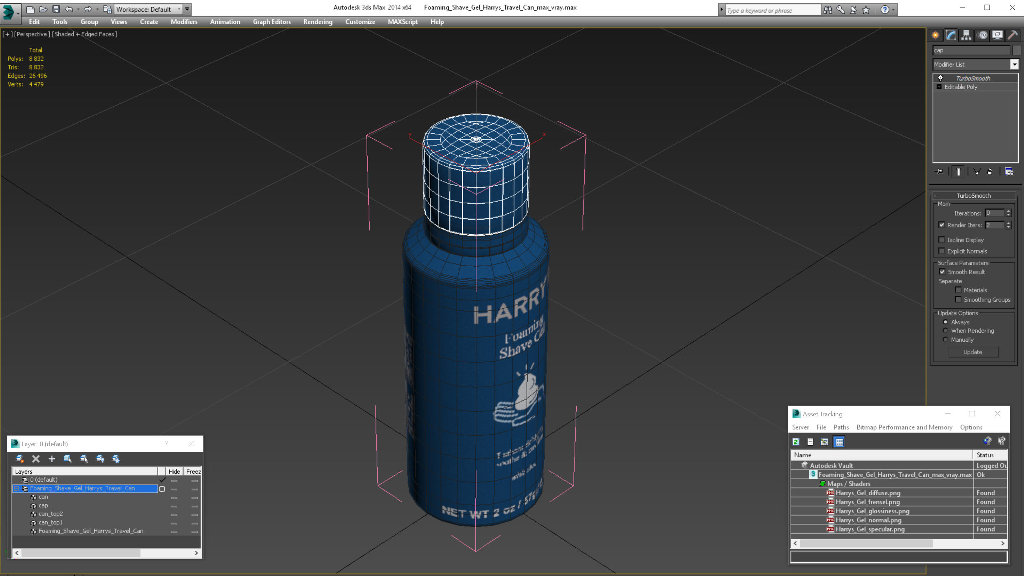Expand Editable Poly in modifier stack
The width and height of the screenshot is (1024, 576).
(x=939, y=87)
